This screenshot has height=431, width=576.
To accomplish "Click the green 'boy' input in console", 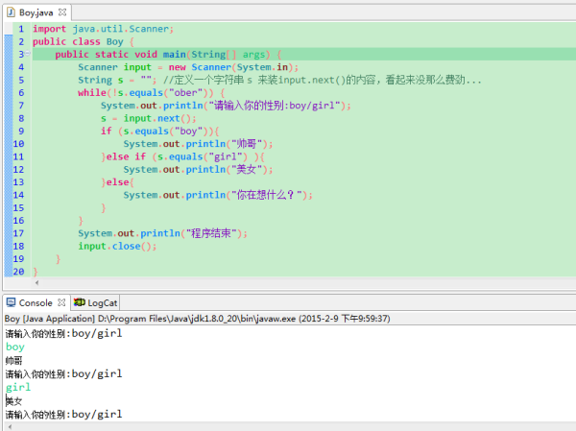I will 14,347.
